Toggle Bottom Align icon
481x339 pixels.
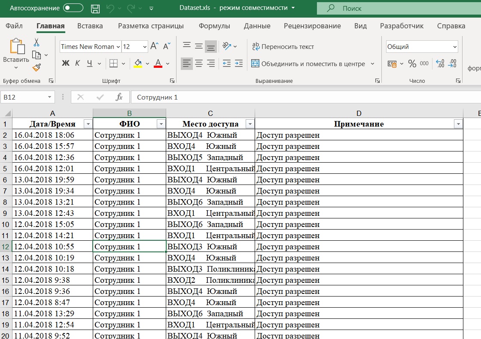(211, 46)
